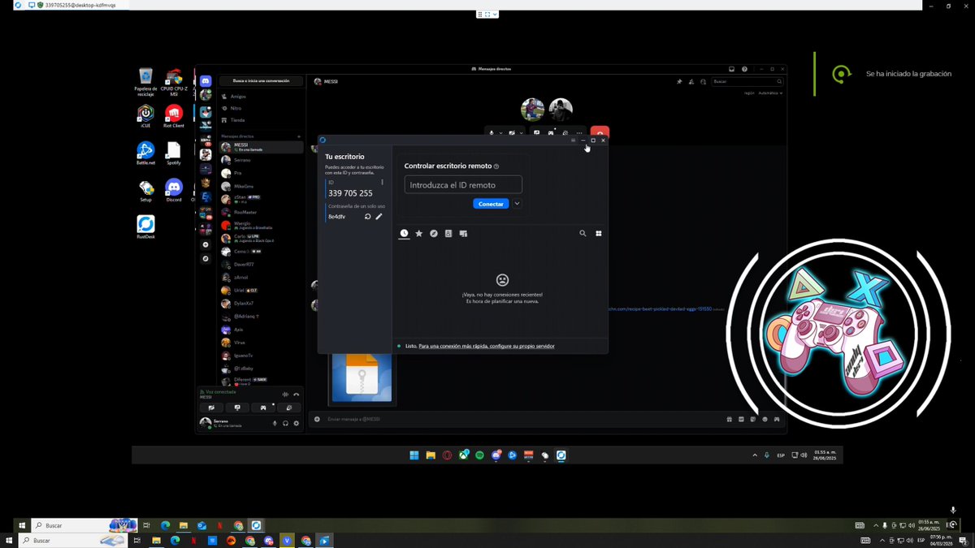Image resolution: width=975 pixels, height=548 pixels.
Task: Open the CPUID CPU-Z MSI desktop shortcut
Action: pos(174,81)
